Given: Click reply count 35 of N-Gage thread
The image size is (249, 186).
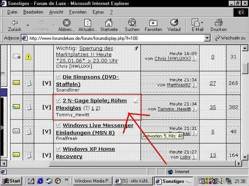Looking at the screenshot, I should point(213,107).
